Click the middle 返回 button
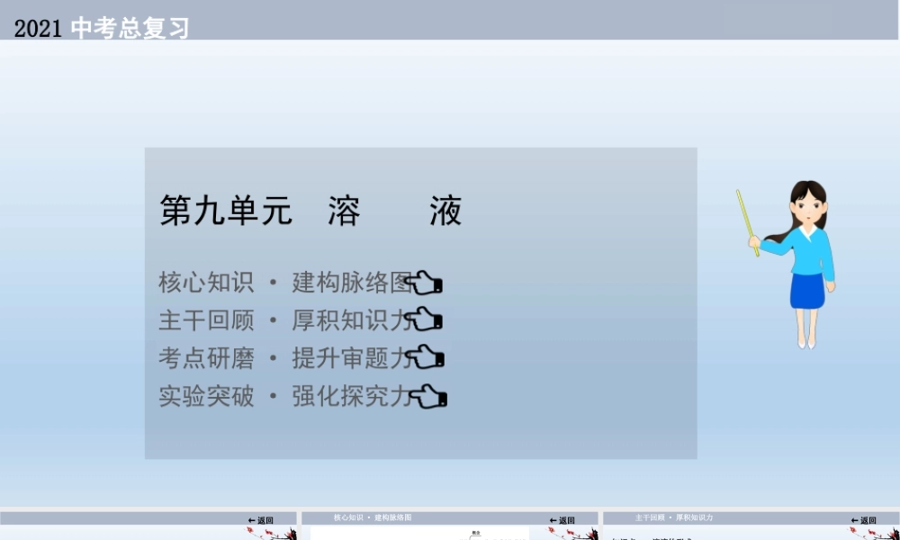 (562, 519)
